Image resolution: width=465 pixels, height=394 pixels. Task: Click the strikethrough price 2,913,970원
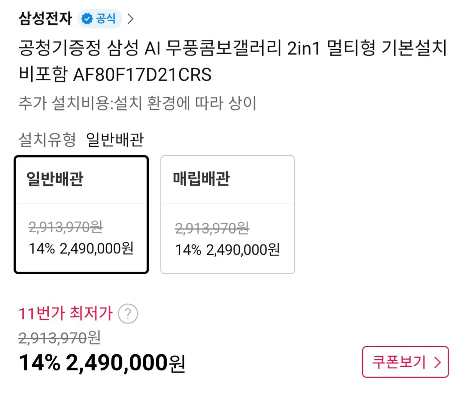57,338
